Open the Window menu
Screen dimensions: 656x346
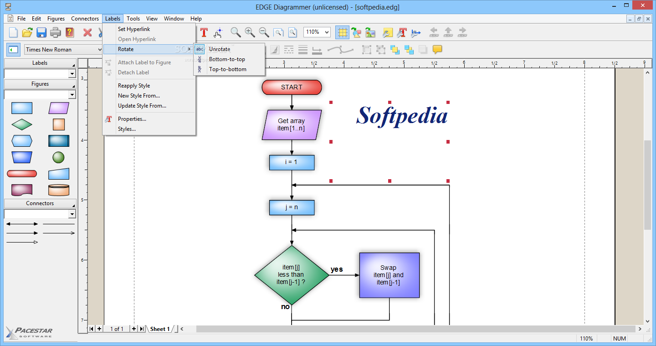(x=174, y=19)
